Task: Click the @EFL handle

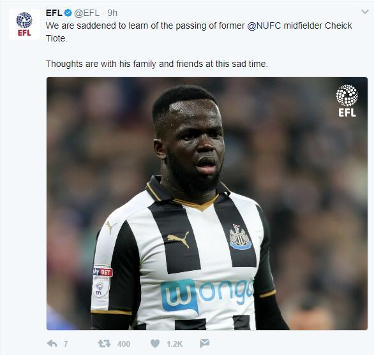Action: (x=87, y=13)
